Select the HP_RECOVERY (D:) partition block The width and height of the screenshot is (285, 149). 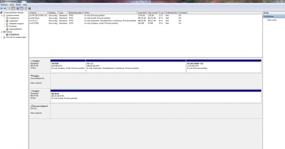tap(224, 66)
